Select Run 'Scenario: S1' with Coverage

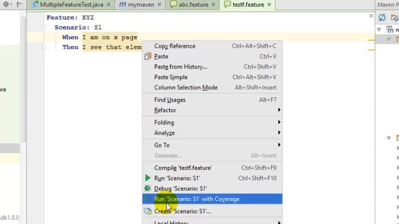tap(212, 199)
